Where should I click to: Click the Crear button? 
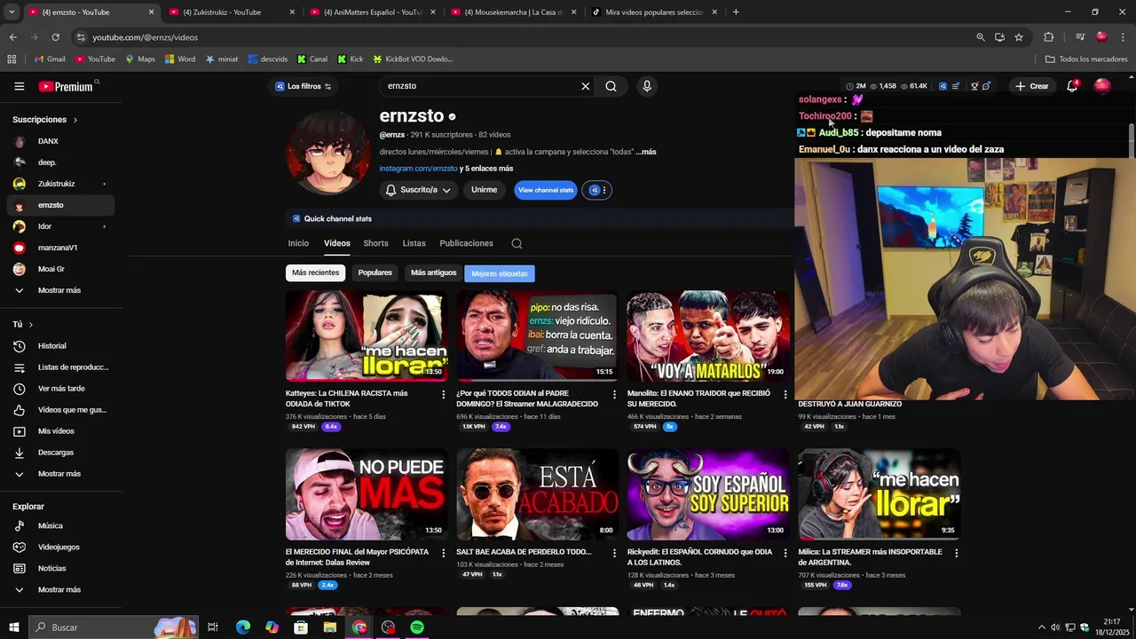1032,86
